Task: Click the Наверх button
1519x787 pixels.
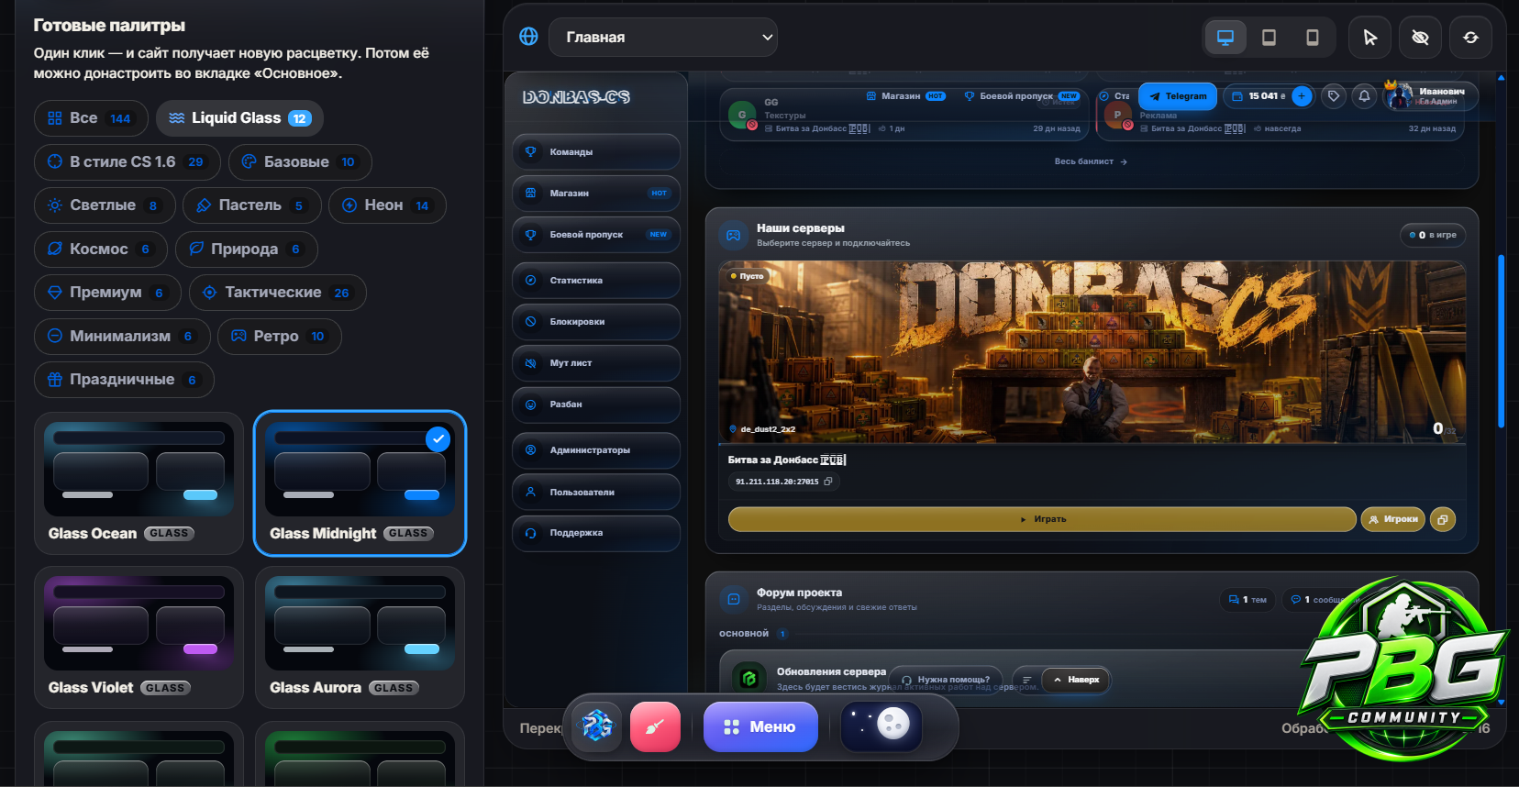Action: click(x=1075, y=680)
